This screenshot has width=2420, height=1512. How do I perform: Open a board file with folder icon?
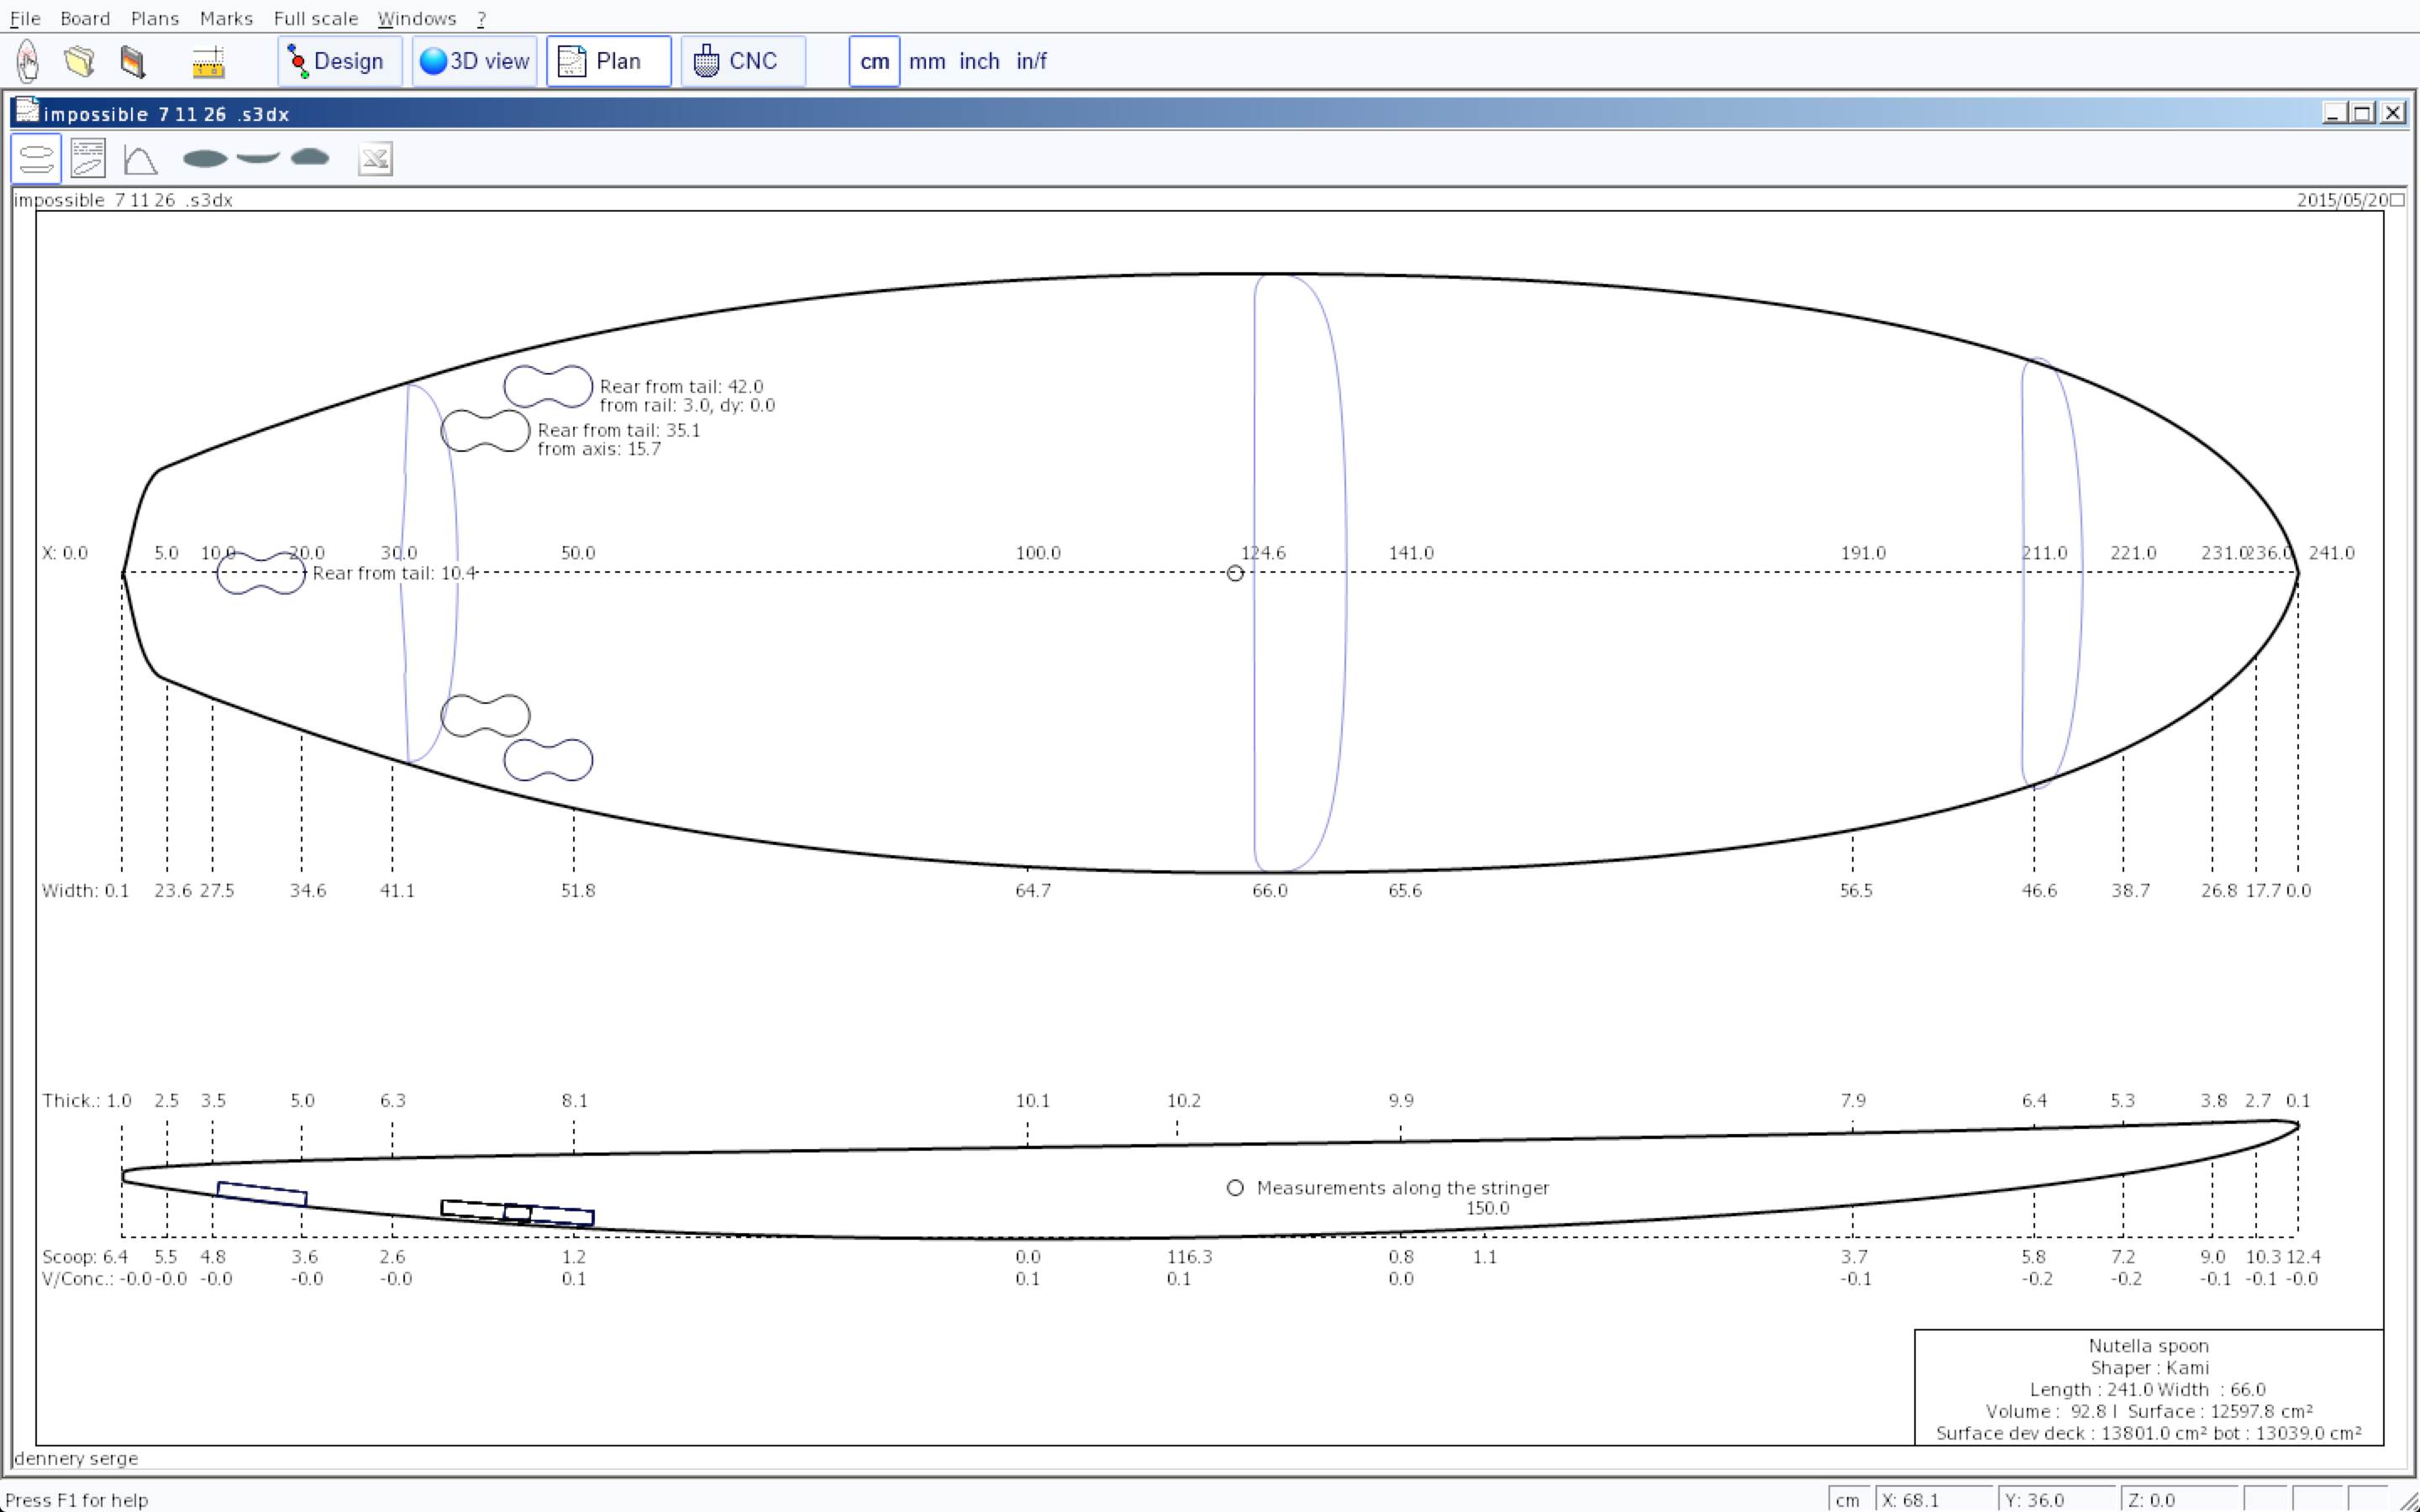[79, 61]
